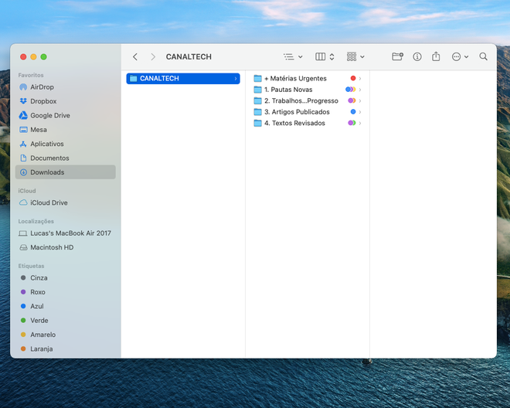Show info with the Get Info icon
Screen dimensions: 510x408
pos(417,57)
